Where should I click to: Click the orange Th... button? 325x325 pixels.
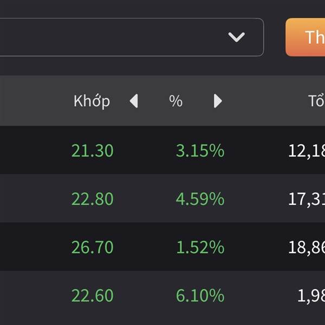tap(305, 37)
